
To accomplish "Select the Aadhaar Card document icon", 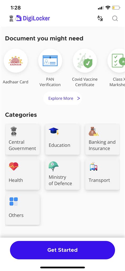I will click(16, 61).
